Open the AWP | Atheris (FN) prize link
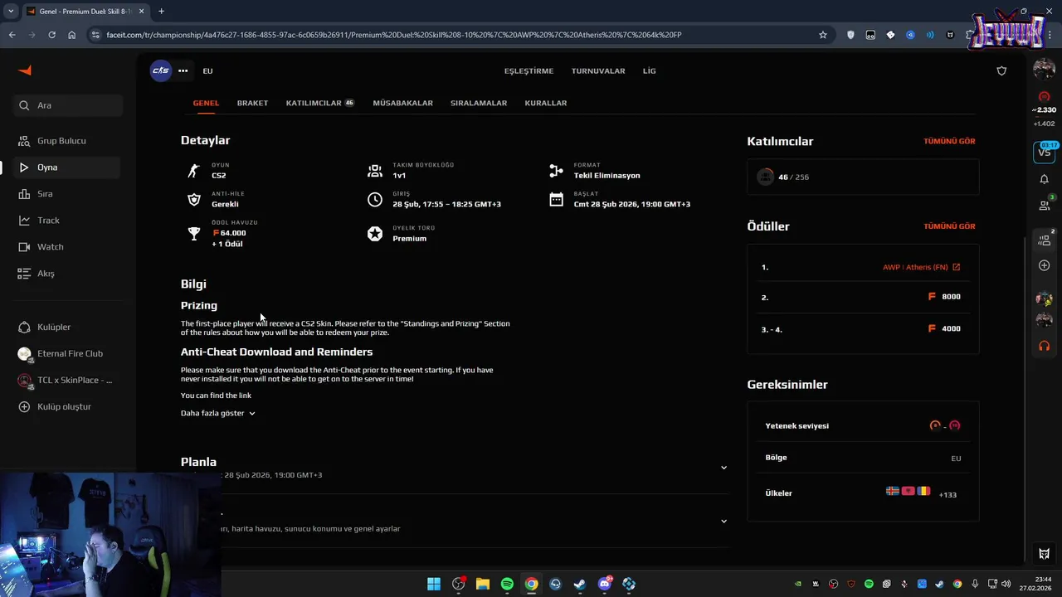 [921, 267]
